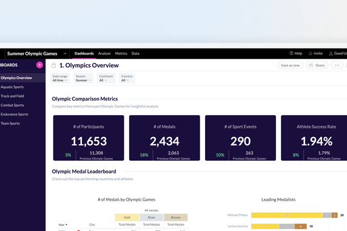The image size is (347, 231).
Task: Click the 3% change in Participants card
Action: click(x=68, y=155)
